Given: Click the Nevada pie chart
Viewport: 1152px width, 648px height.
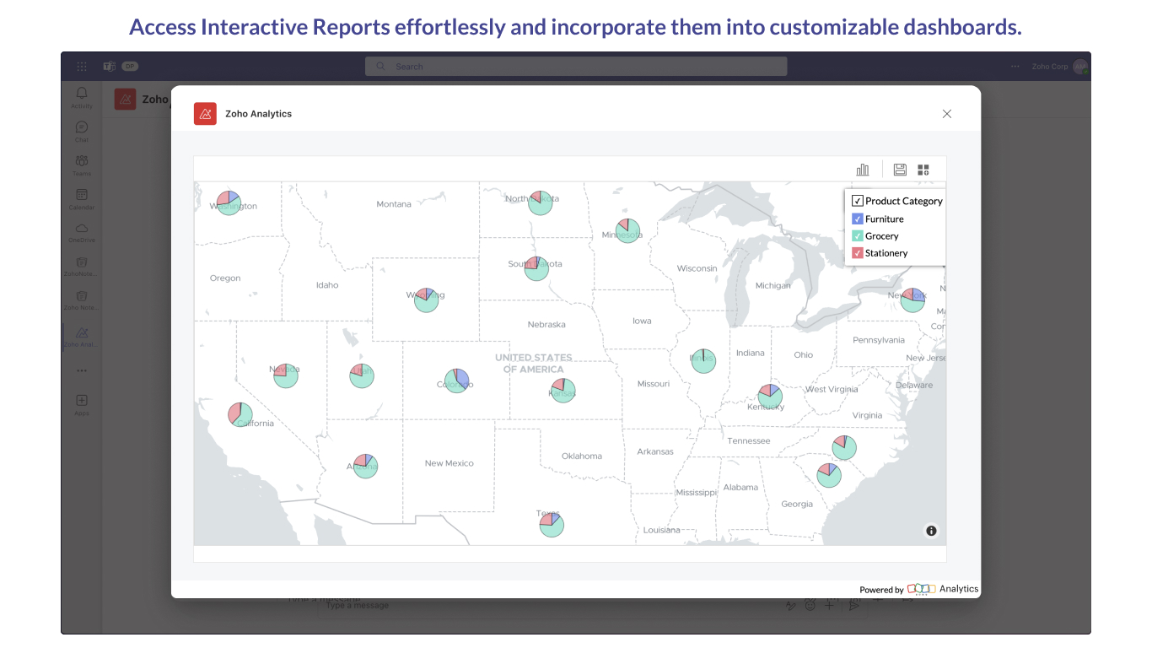Looking at the screenshot, I should click(x=286, y=375).
